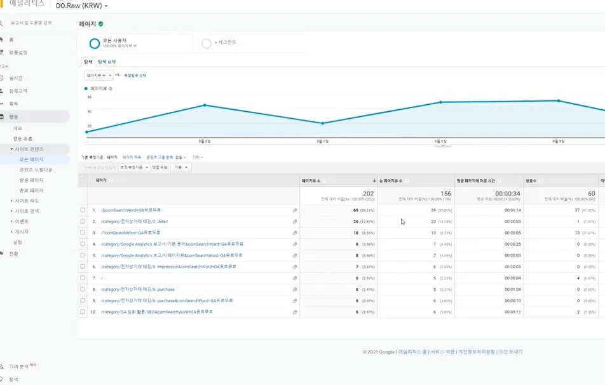Expand the 이벤트 sidebar section
Viewport: 605px width, 385px height.
coord(11,222)
